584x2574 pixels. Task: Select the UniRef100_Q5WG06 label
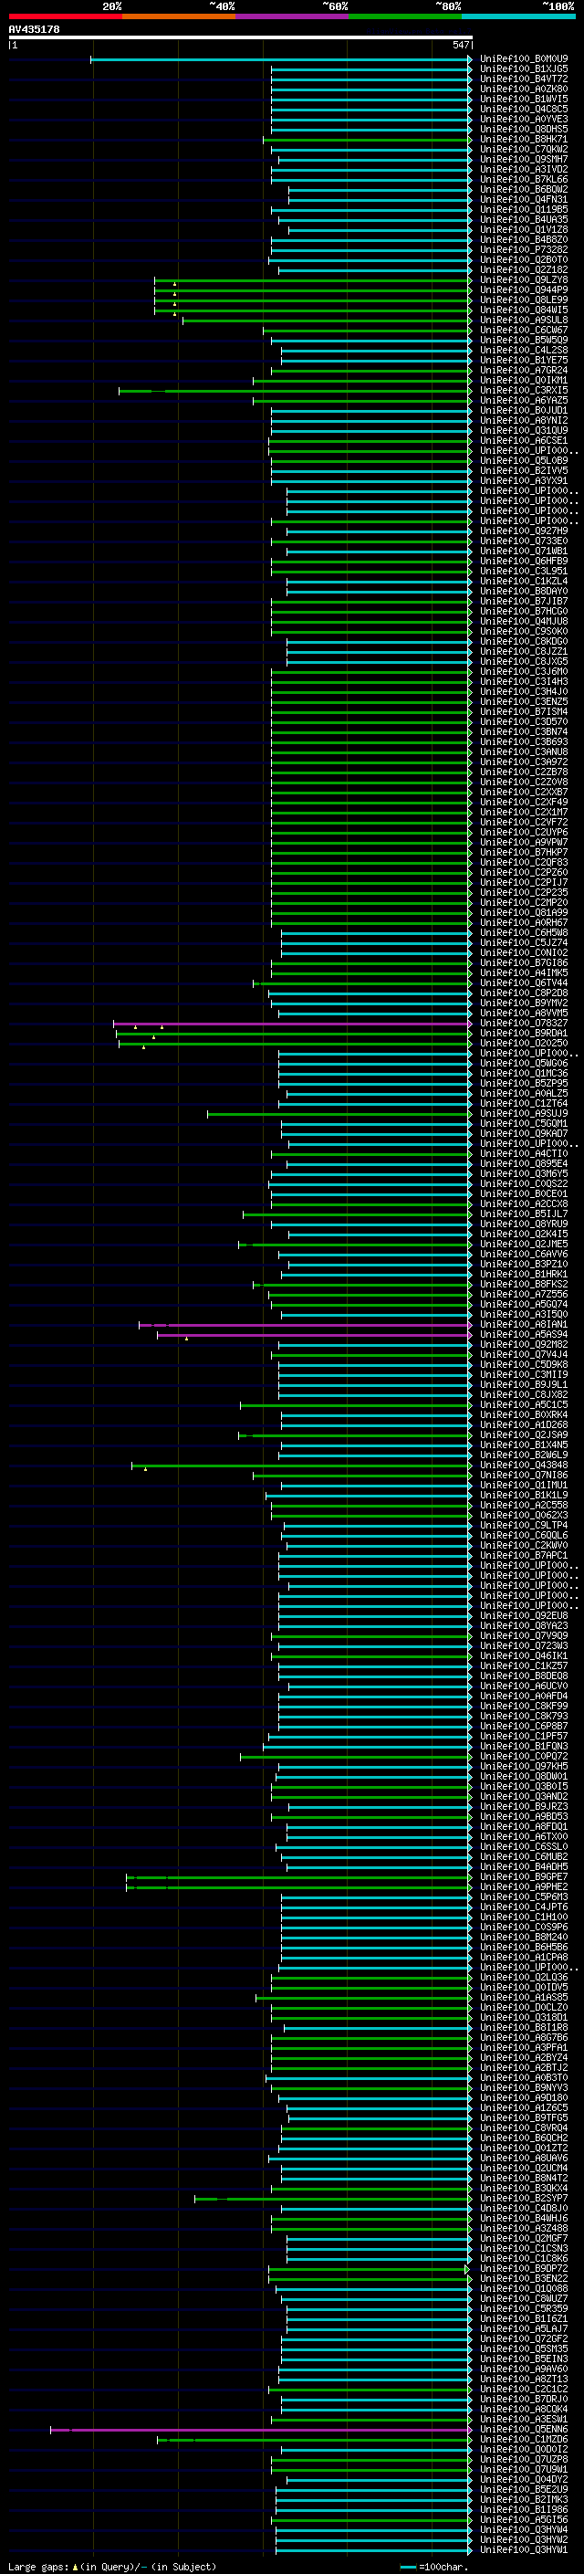(x=524, y=1063)
